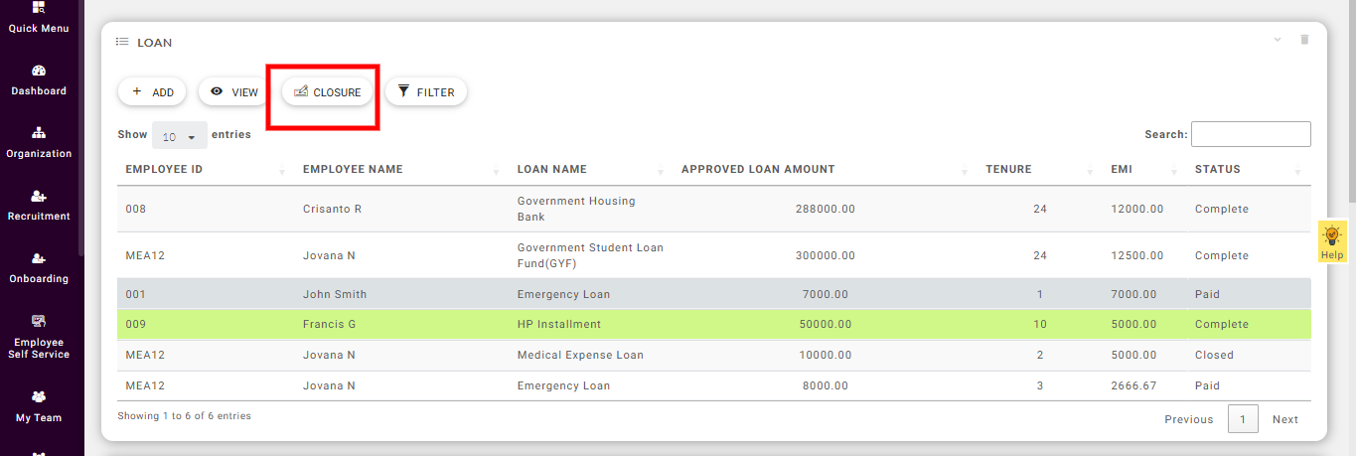Open the Onboarding module

pyautogui.click(x=39, y=259)
